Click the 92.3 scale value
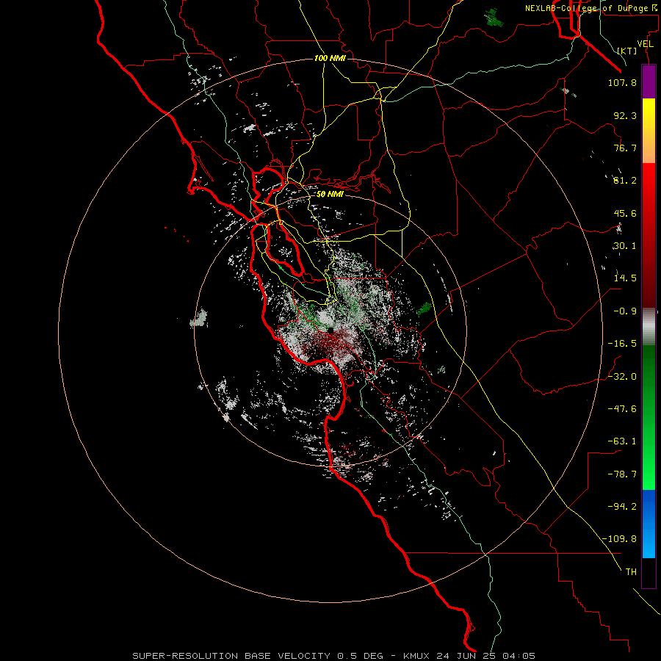 pyautogui.click(x=625, y=115)
